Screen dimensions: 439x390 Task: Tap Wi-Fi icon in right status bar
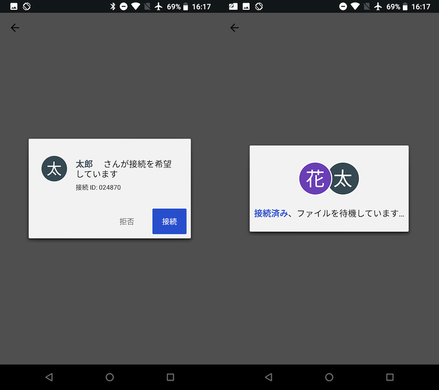click(355, 7)
